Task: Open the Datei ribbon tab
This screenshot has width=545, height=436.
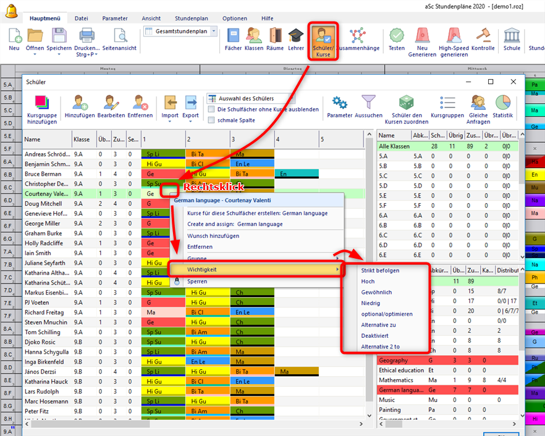Action: [x=82, y=19]
